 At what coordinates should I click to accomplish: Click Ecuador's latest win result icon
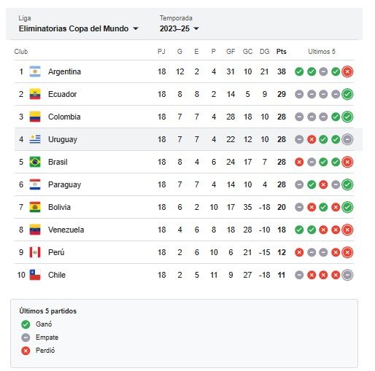click(x=347, y=94)
